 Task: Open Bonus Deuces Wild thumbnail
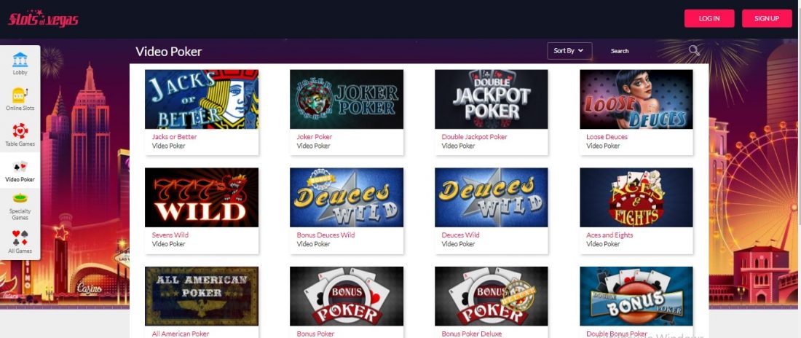coord(347,197)
